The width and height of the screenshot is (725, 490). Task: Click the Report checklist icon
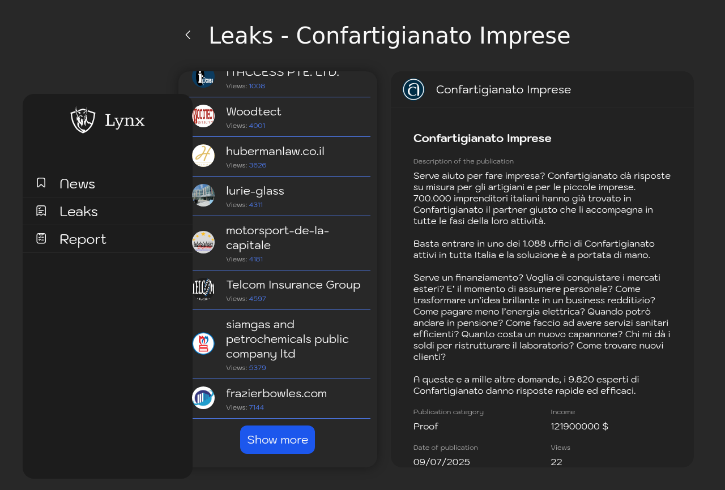(x=41, y=238)
